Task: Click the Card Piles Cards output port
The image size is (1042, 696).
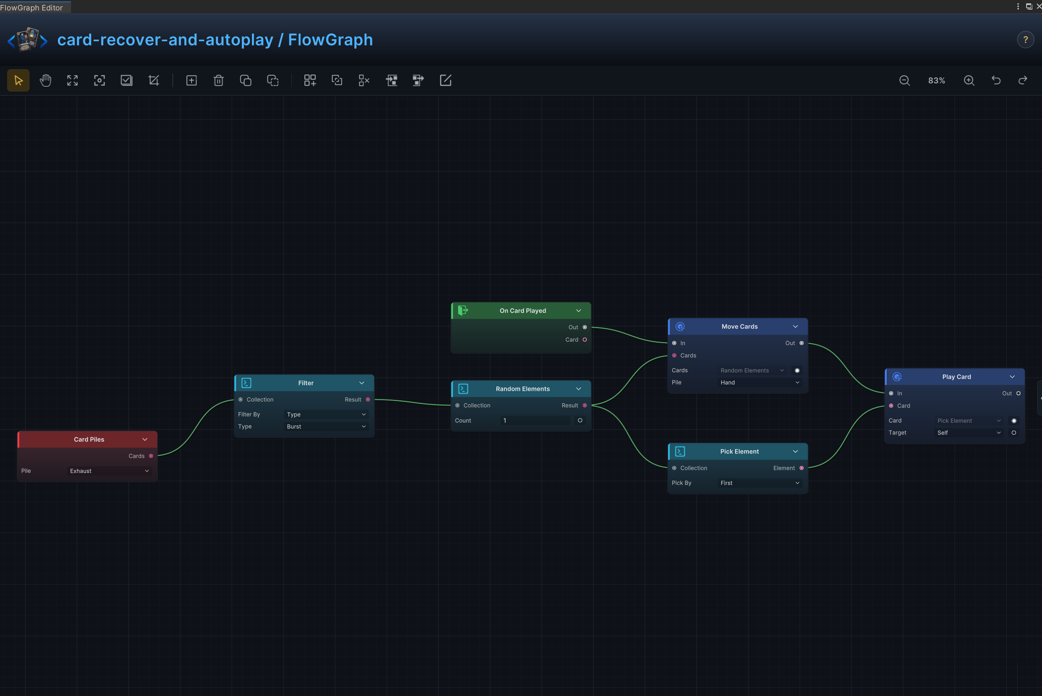Action: [151, 456]
